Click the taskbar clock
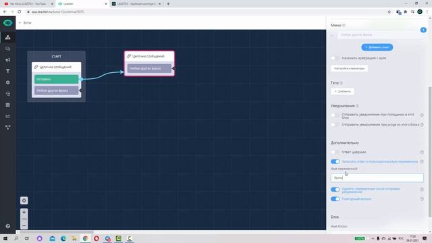Screen dimensions: 432x243 point(412,238)
